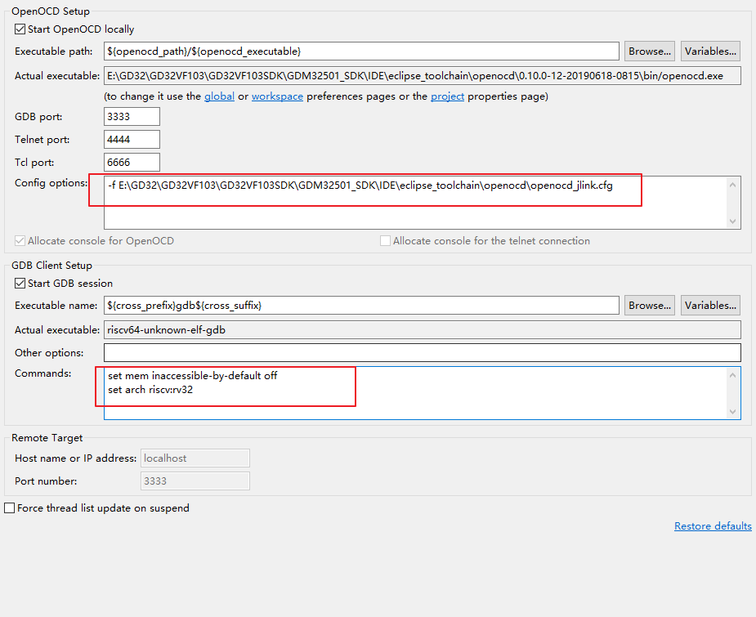Open the global preferences link
756x617 pixels.
(219, 96)
